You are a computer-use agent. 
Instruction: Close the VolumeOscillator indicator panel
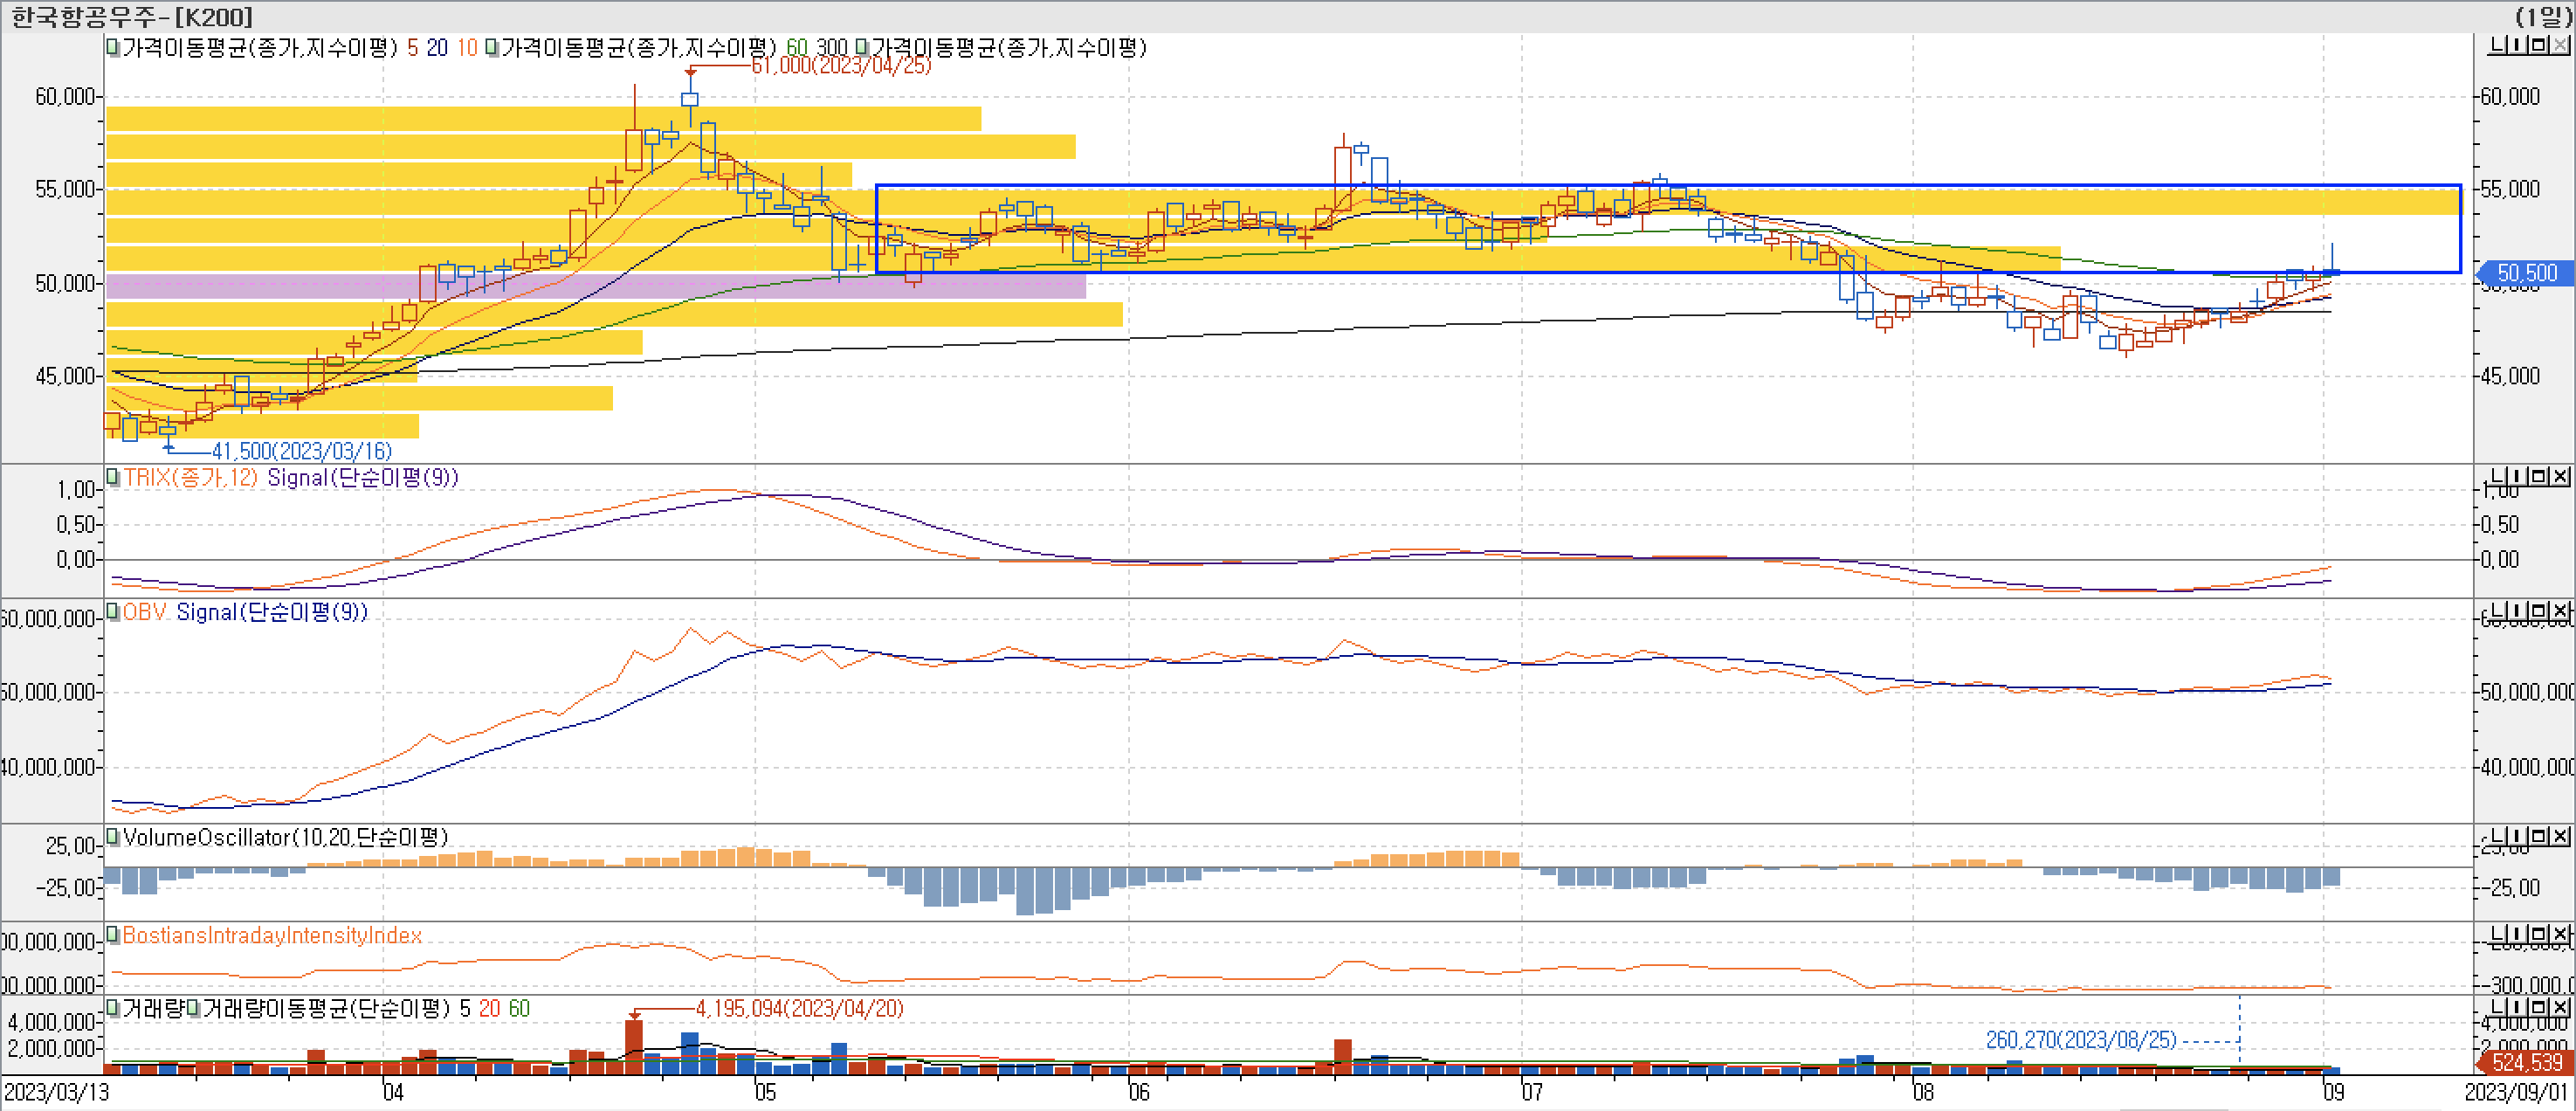2561,836
